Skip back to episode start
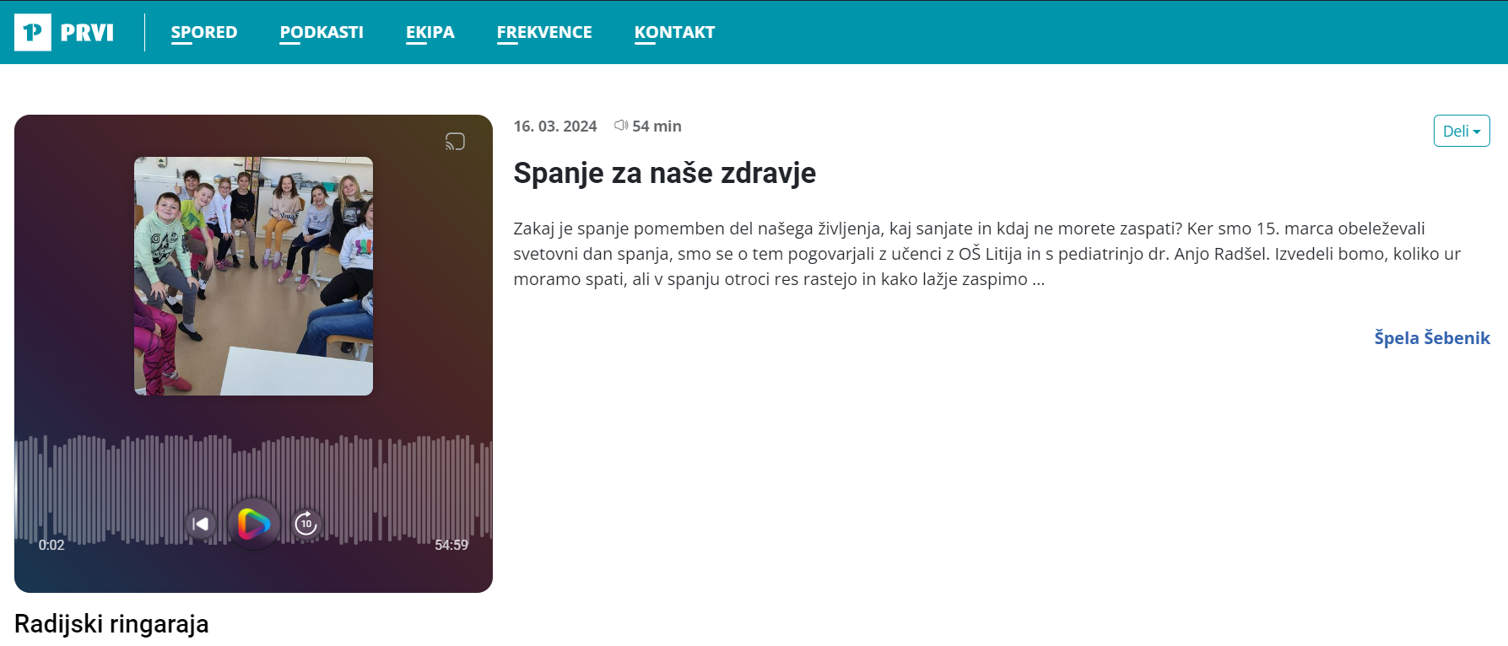This screenshot has height=646, width=1508. pyautogui.click(x=200, y=524)
